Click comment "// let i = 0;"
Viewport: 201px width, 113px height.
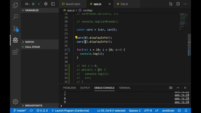[87, 66]
